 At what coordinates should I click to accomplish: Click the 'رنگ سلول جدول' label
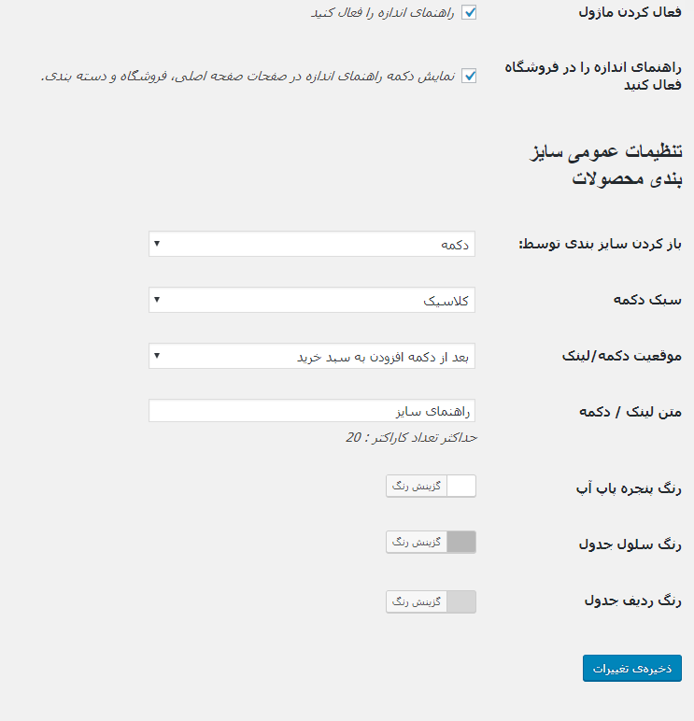click(630, 544)
